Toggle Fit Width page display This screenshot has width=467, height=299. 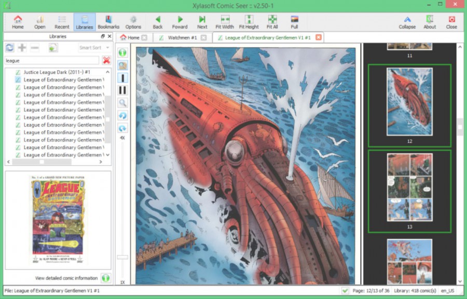point(224,21)
